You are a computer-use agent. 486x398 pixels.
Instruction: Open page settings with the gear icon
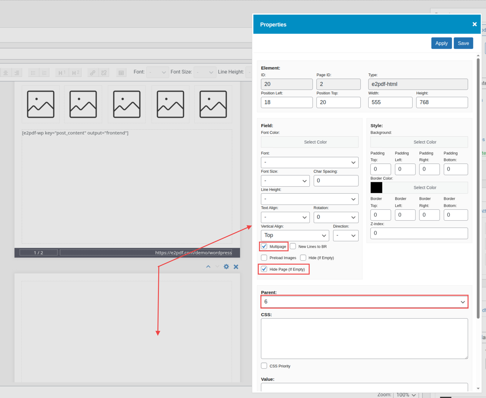coord(226,267)
